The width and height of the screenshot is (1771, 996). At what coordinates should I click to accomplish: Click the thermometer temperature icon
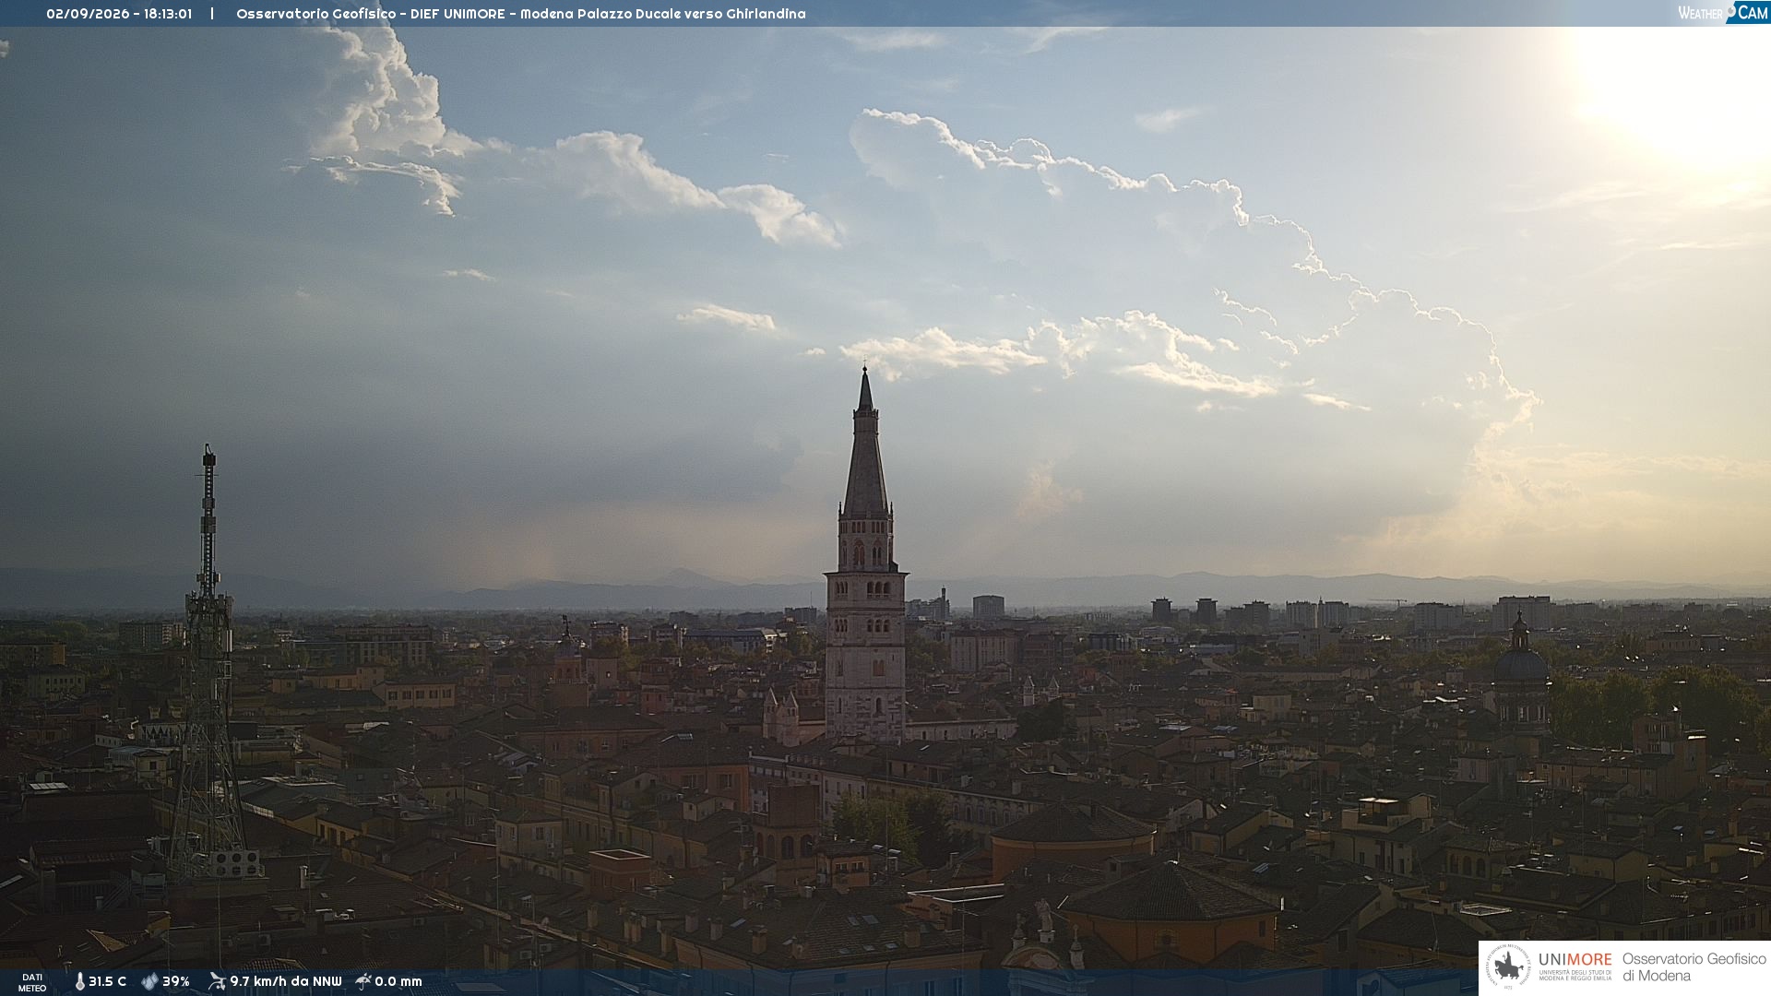pos(79,981)
